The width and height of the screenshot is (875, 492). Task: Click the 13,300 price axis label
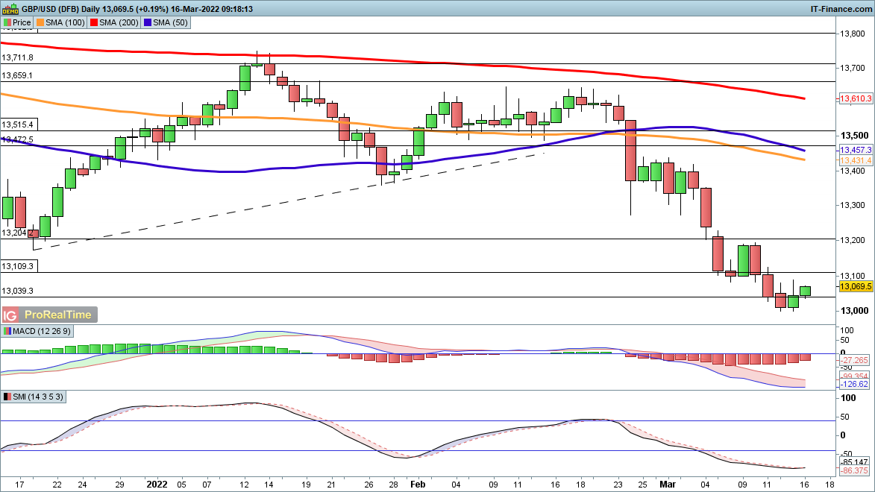click(852, 205)
